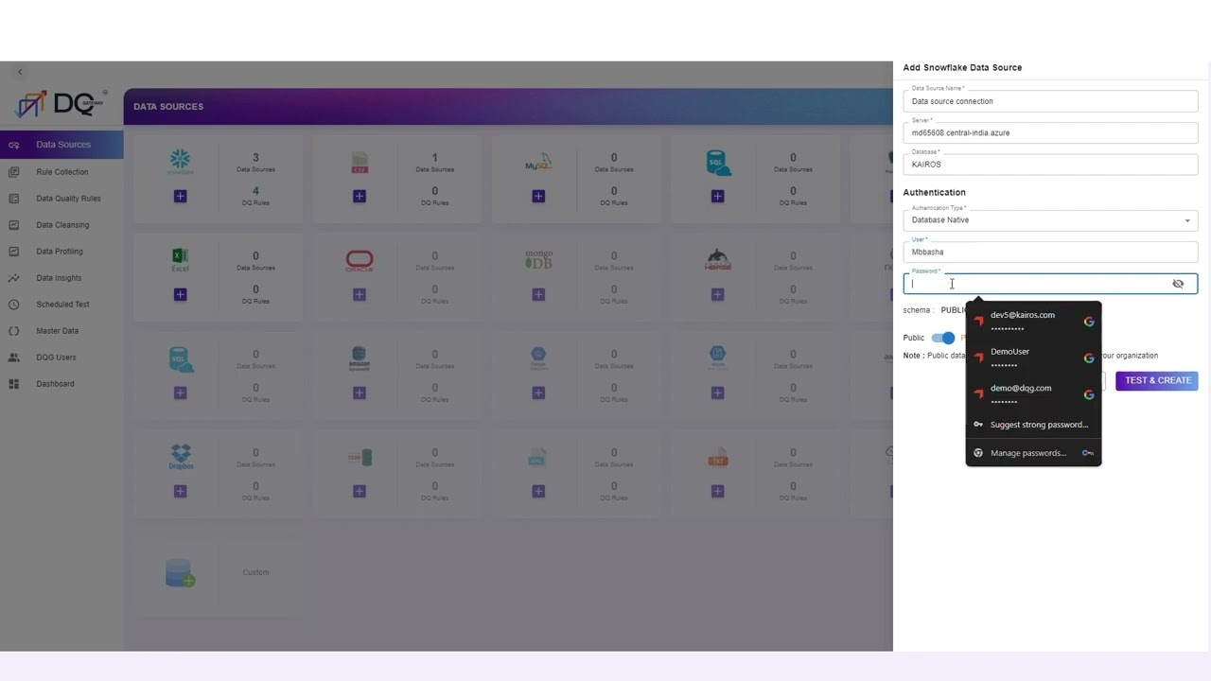Open Manage passwords in autofill popup
The width and height of the screenshot is (1211, 681).
1033,453
